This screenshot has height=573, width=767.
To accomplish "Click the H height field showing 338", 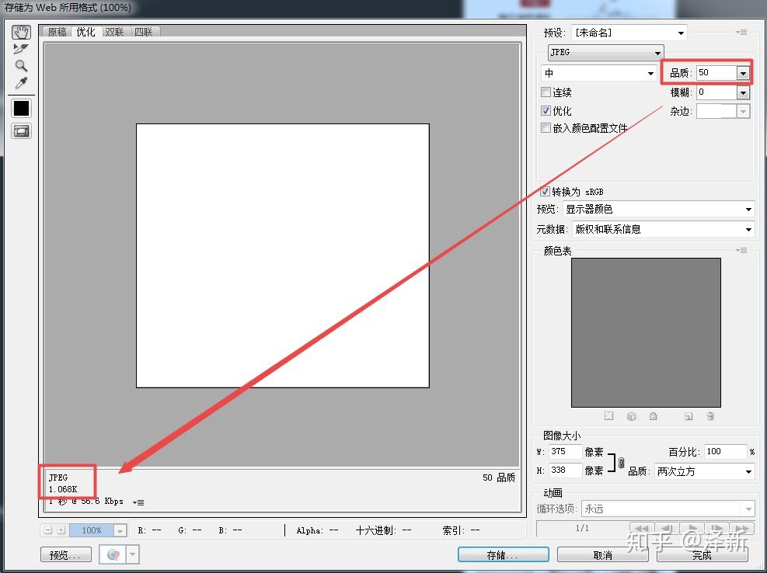I will (x=566, y=471).
